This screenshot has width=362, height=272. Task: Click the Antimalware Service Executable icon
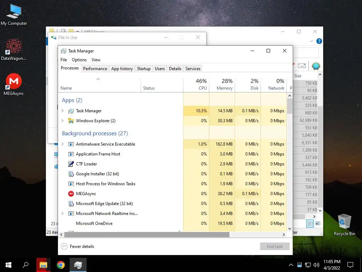click(71, 144)
